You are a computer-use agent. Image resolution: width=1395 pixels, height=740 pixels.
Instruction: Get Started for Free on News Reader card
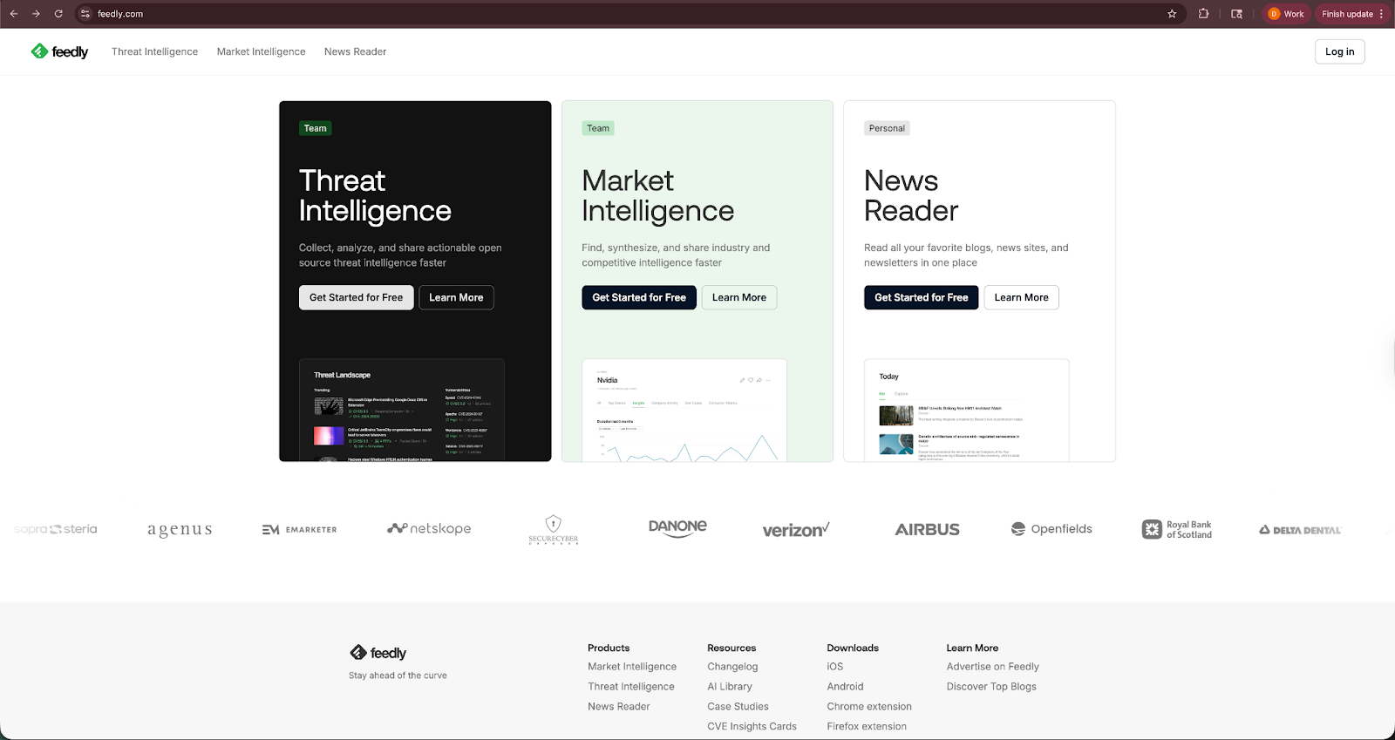coord(921,297)
